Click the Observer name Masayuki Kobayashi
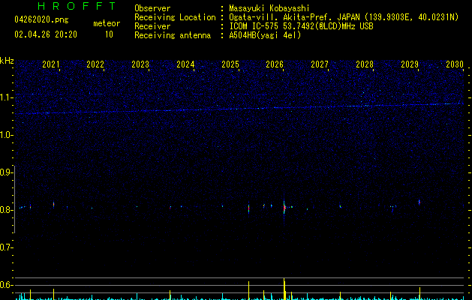472x300 pixels. pyautogui.click(x=269, y=8)
